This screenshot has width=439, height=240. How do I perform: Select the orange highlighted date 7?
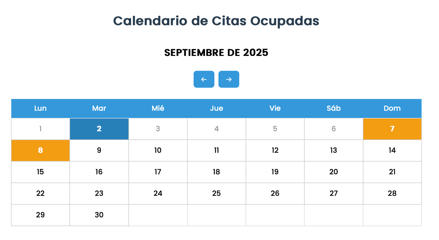coord(392,129)
